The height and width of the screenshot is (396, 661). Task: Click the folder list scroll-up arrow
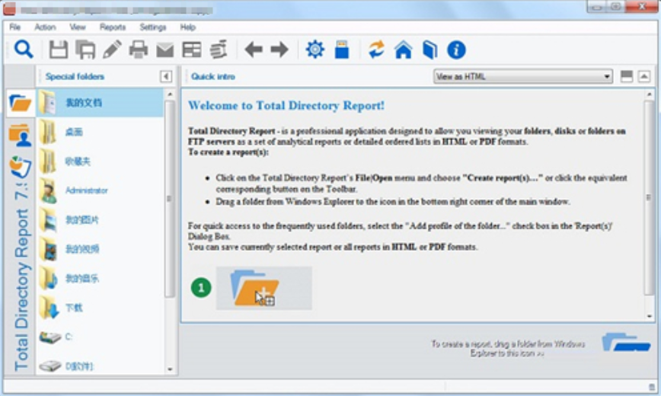point(170,94)
